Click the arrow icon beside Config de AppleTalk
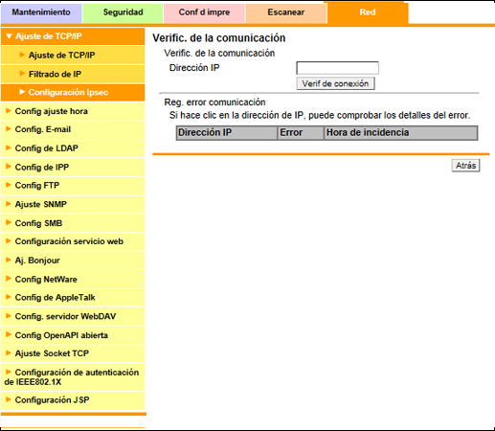The width and height of the screenshot is (495, 431). point(9,297)
